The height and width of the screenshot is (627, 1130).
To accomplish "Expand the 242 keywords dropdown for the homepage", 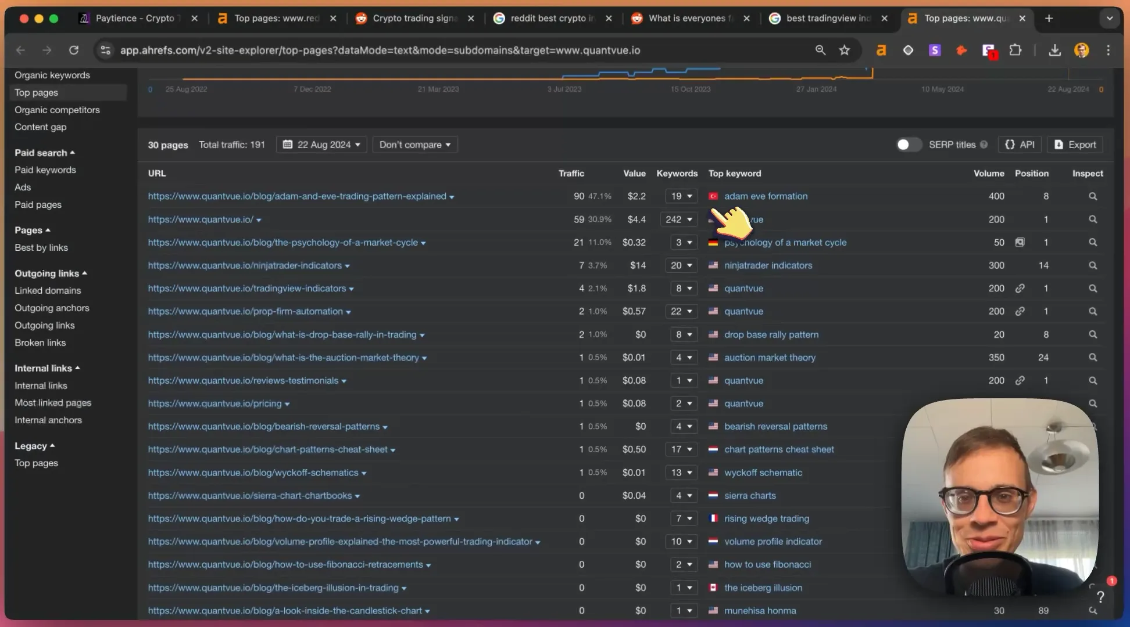I will click(679, 219).
